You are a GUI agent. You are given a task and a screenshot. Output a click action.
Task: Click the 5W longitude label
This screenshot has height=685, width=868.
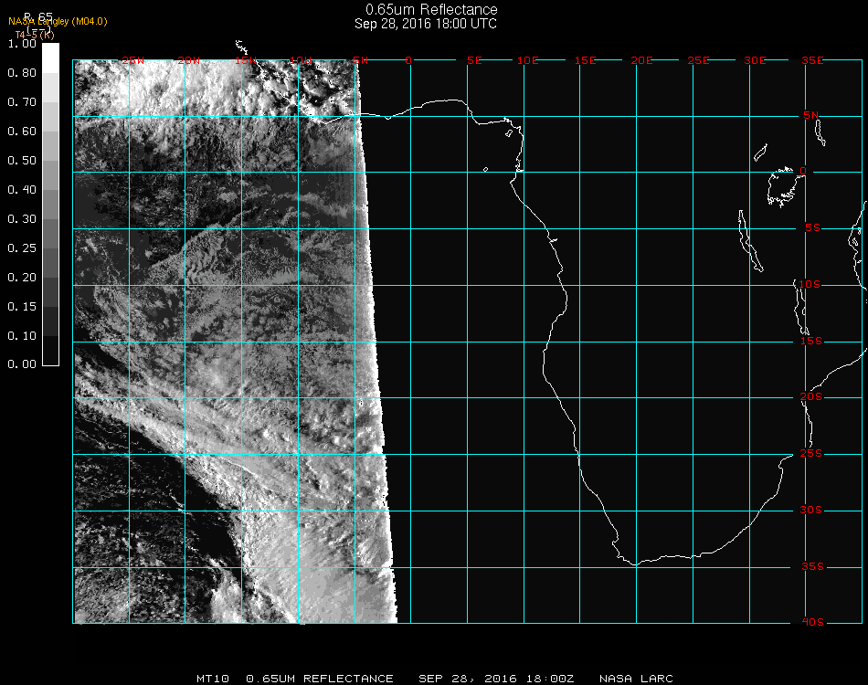pyautogui.click(x=360, y=61)
